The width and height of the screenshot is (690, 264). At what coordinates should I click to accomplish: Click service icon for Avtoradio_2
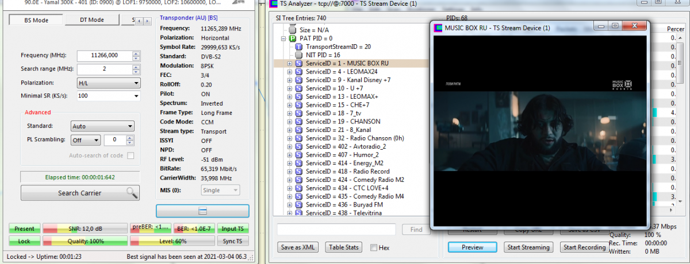298,146
